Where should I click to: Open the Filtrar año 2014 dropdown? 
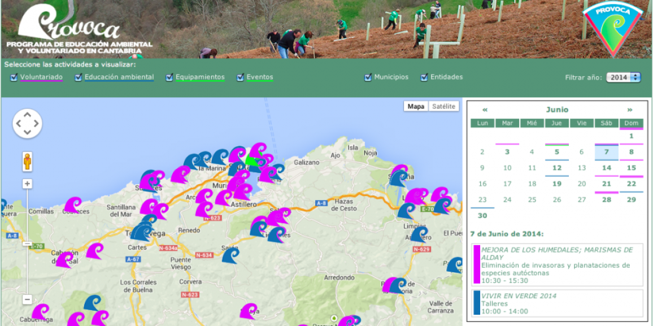pyautogui.click(x=624, y=77)
